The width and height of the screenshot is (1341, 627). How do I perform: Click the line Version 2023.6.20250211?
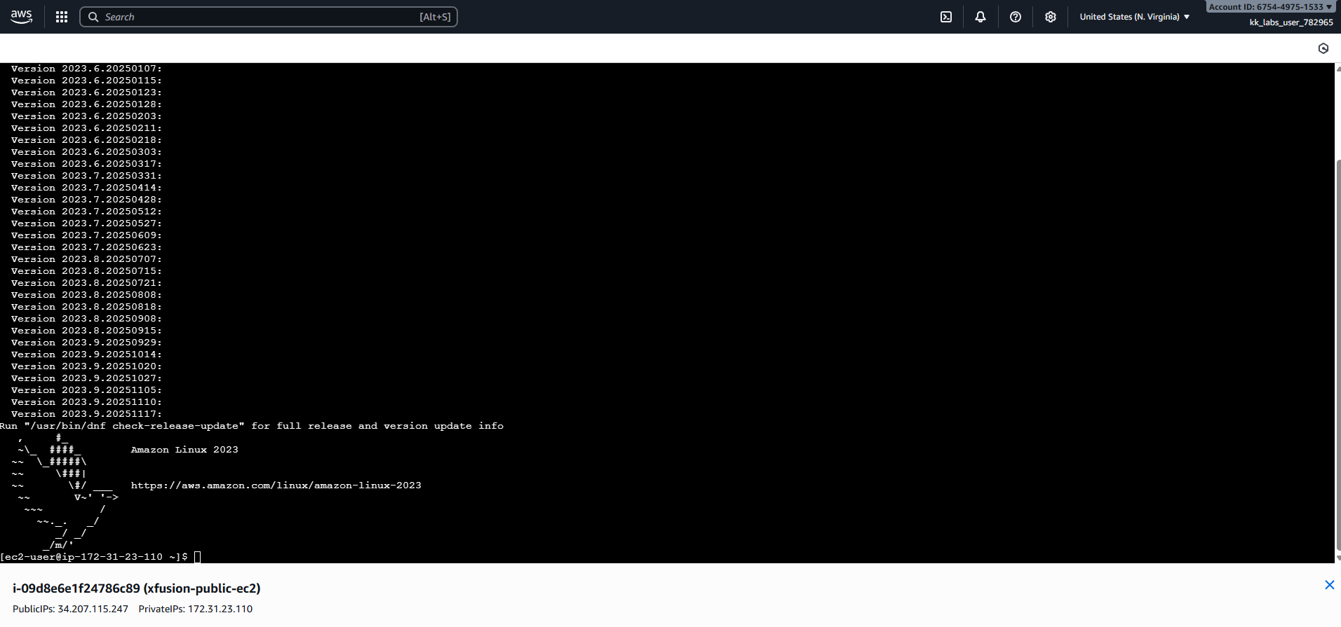pyautogui.click(x=86, y=128)
